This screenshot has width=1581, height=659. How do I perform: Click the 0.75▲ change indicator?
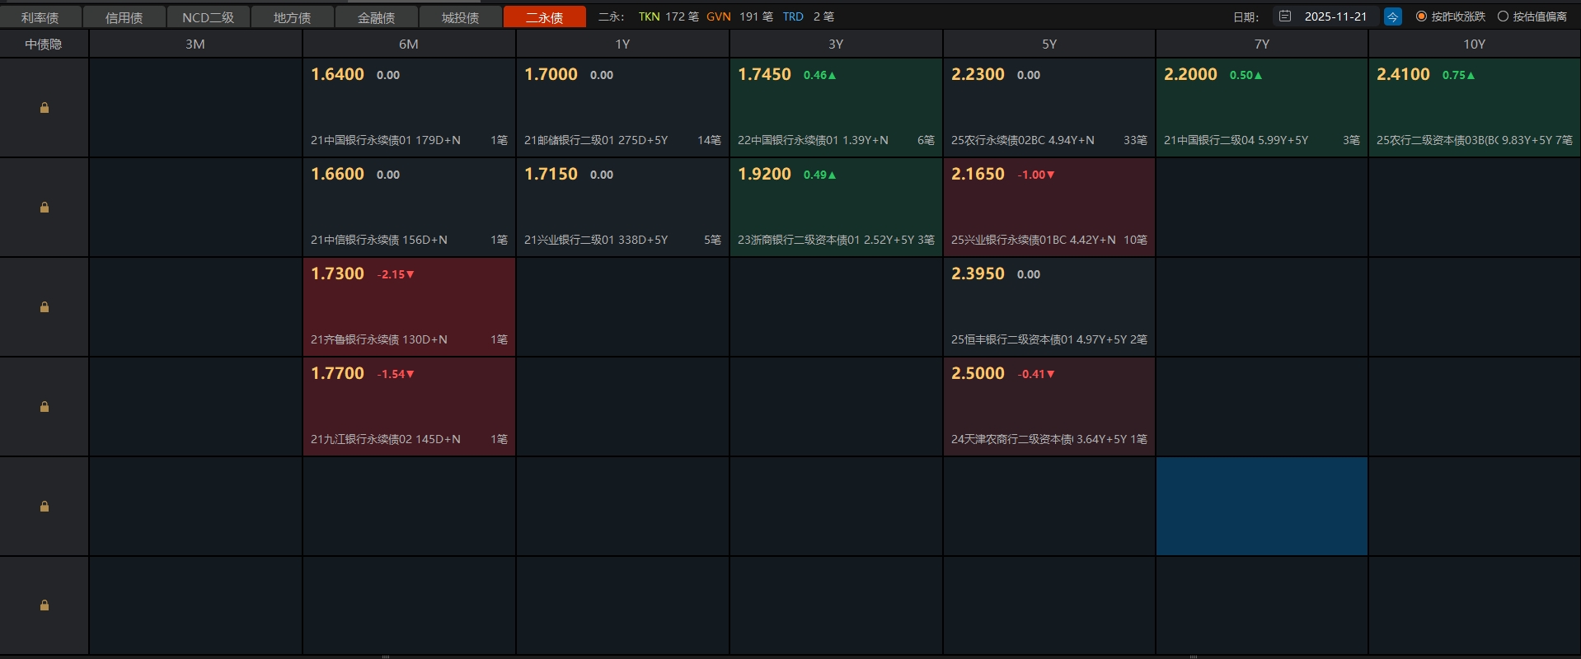pos(1459,75)
